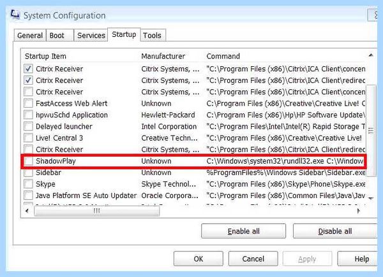Select the 'Delayed launcher' item name

64,127
